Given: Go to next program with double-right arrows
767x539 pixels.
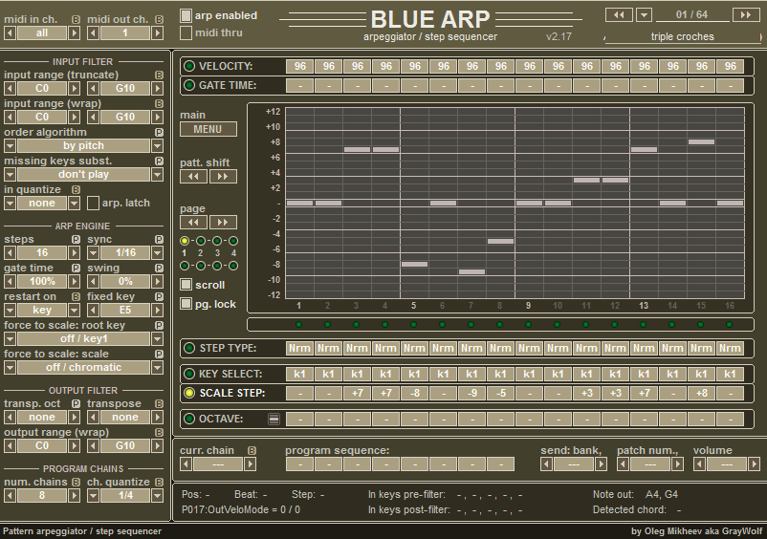Looking at the screenshot, I should [x=745, y=14].
